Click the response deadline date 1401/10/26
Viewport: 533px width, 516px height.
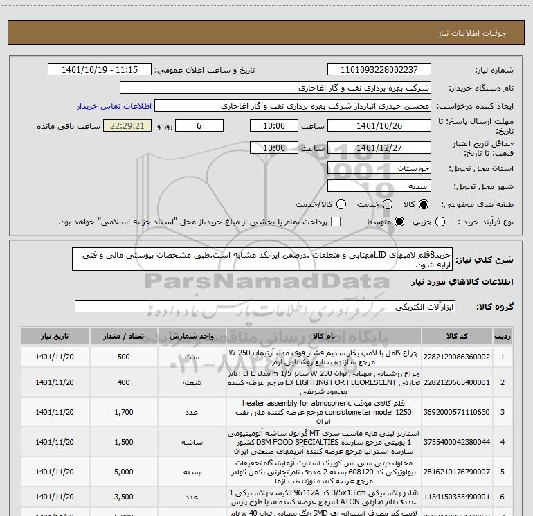pyautogui.click(x=379, y=125)
